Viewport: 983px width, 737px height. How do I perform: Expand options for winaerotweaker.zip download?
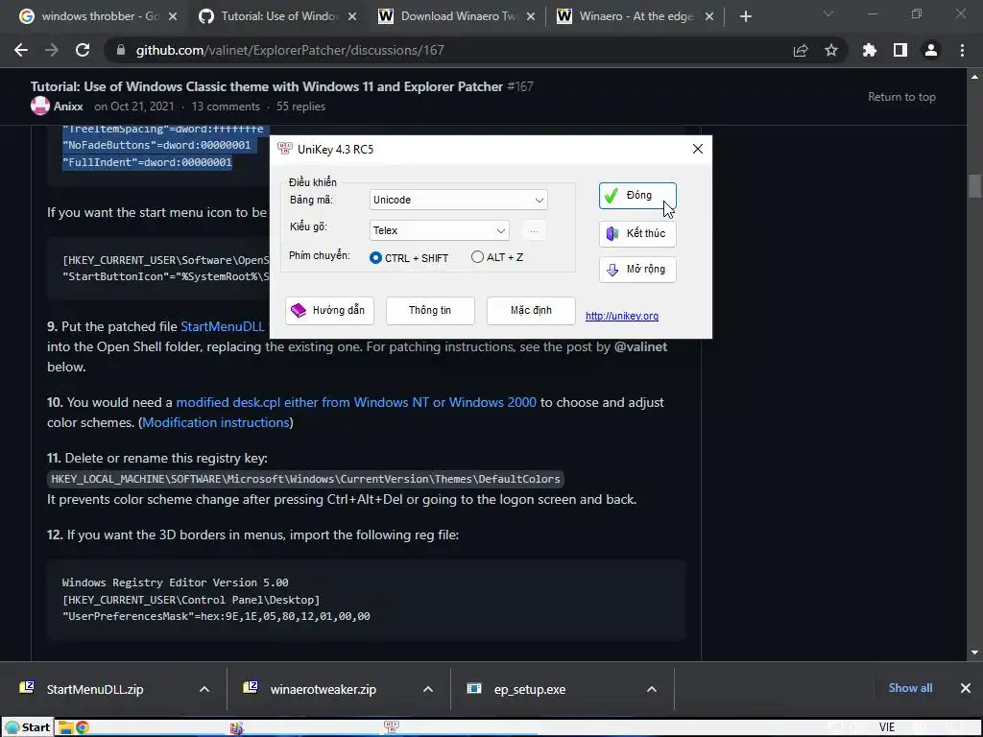point(428,689)
